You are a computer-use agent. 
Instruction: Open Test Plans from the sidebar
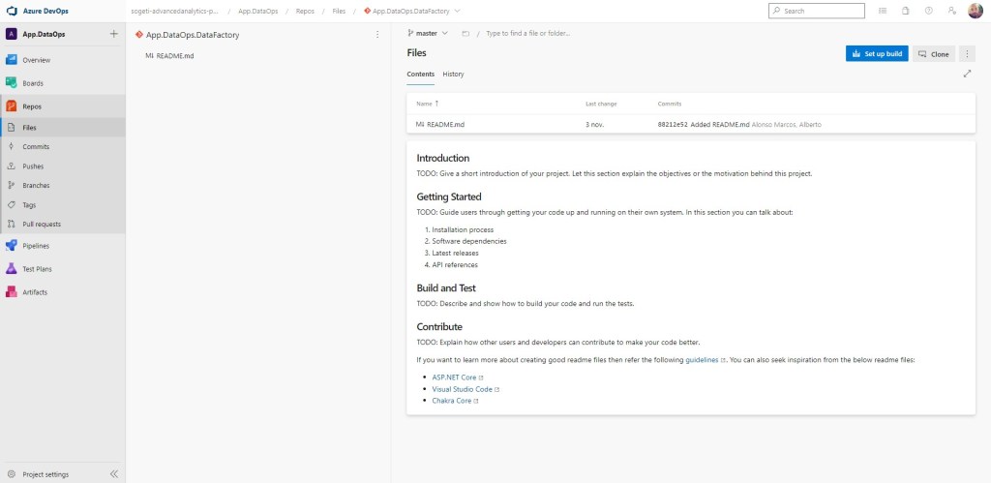[x=36, y=269]
